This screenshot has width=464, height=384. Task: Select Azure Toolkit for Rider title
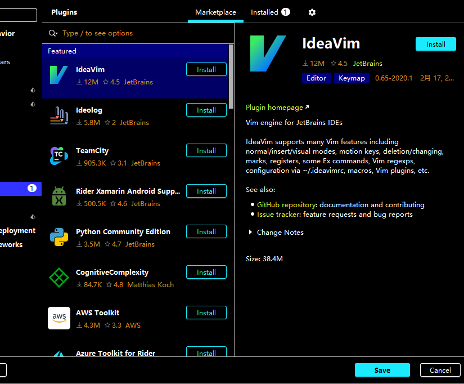click(115, 353)
